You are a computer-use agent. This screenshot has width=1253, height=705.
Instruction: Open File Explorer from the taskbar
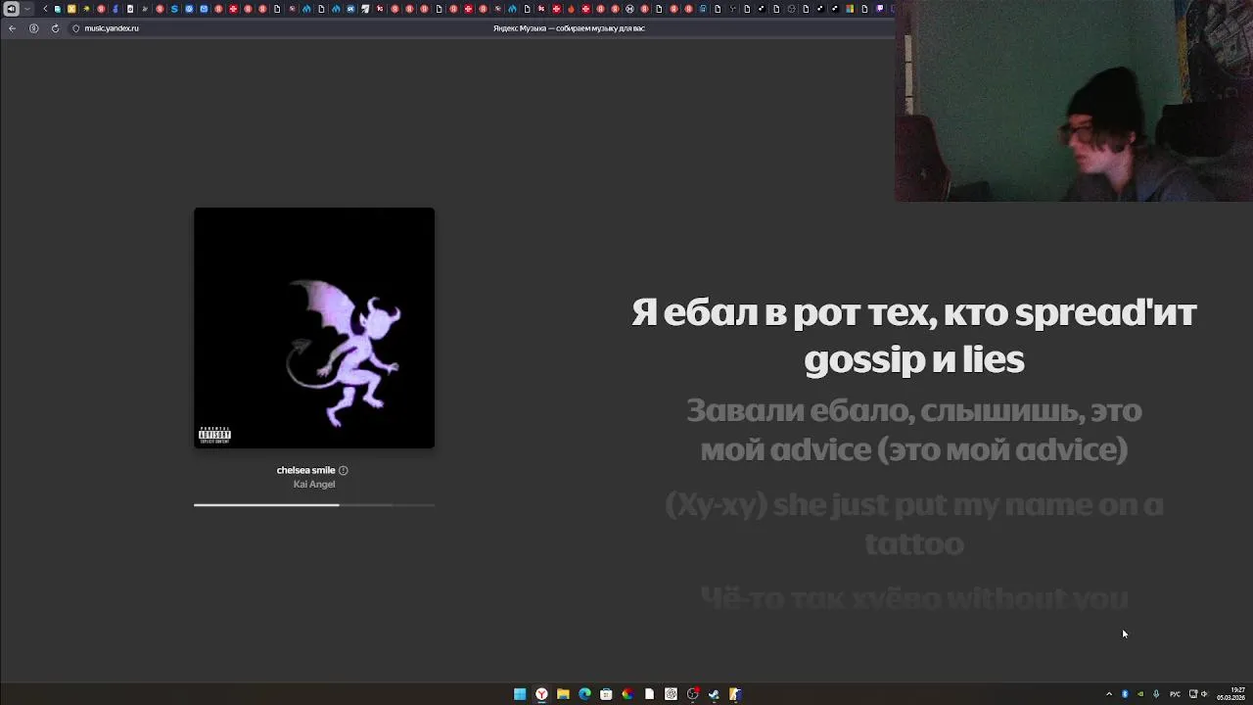point(563,694)
